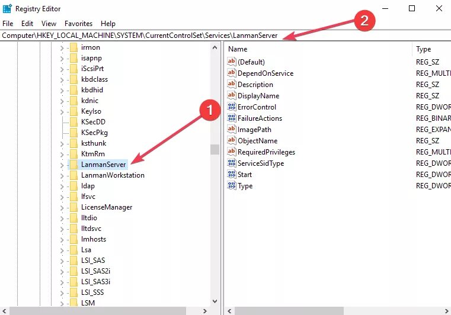Select the lltdio folder icon

point(73,218)
